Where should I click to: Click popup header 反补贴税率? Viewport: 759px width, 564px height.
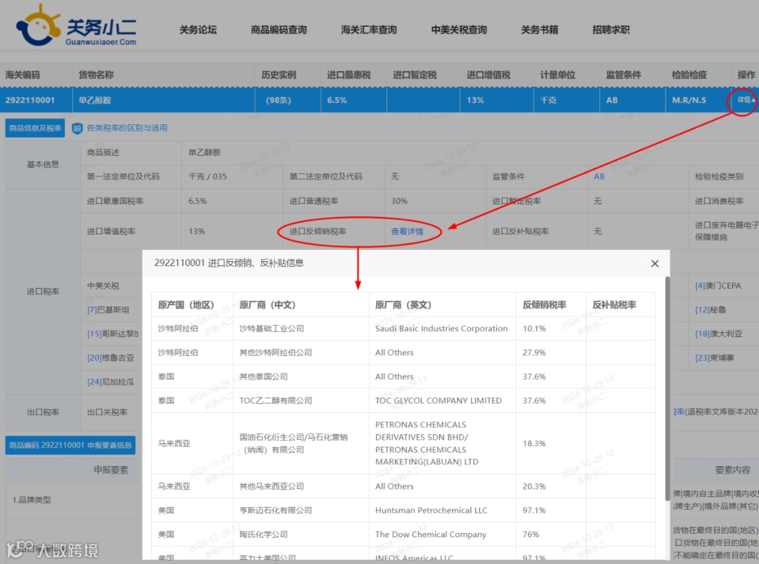(614, 306)
